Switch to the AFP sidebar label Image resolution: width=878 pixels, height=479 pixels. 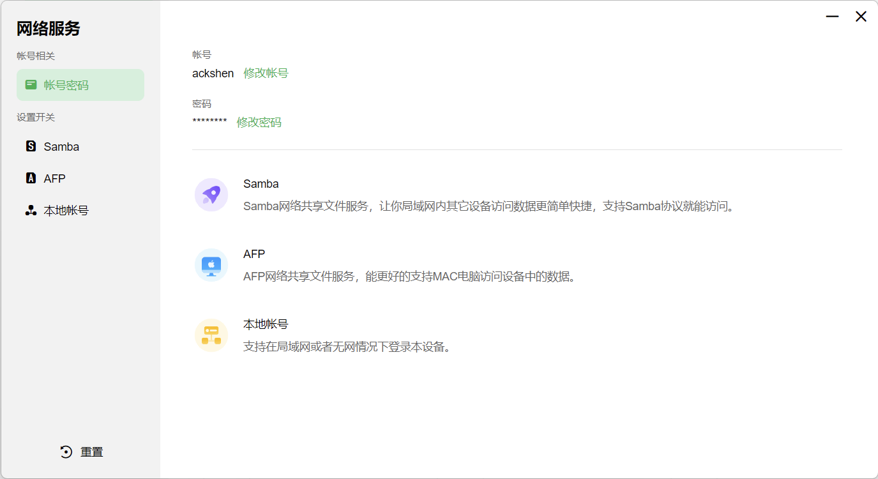(x=54, y=179)
